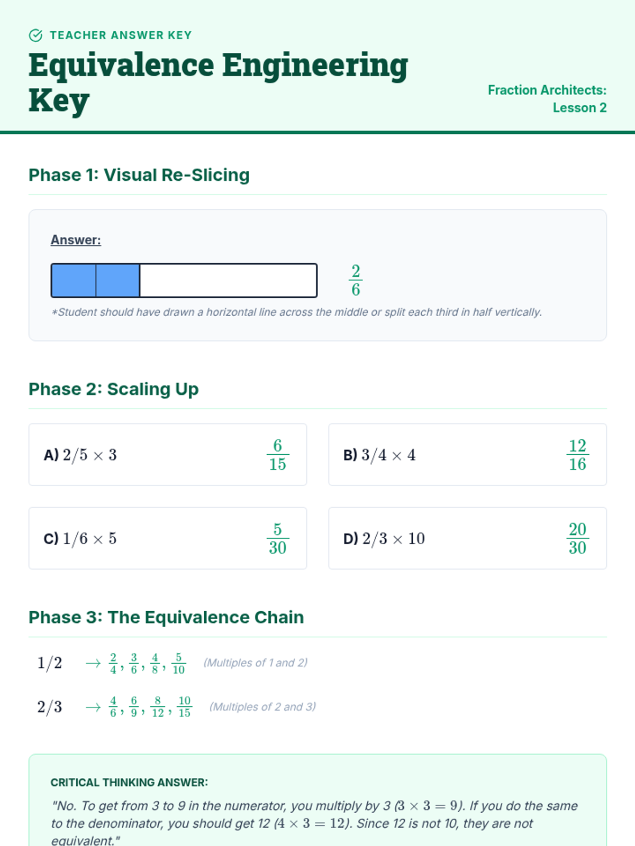Screen dimensions: 635x846
Task: Click the (Multiples of 2 and 3) note
Action: [263, 707]
